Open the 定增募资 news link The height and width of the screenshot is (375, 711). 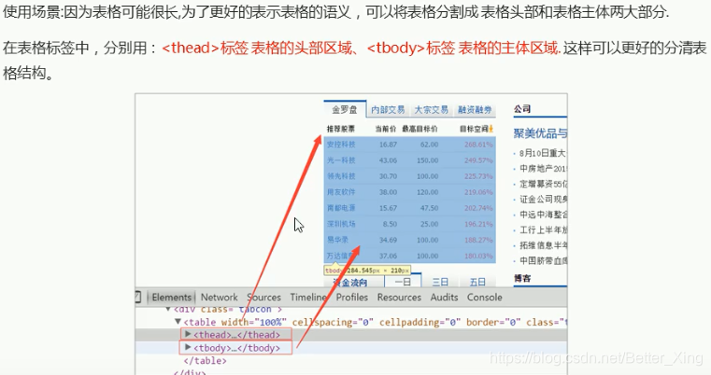pos(543,184)
